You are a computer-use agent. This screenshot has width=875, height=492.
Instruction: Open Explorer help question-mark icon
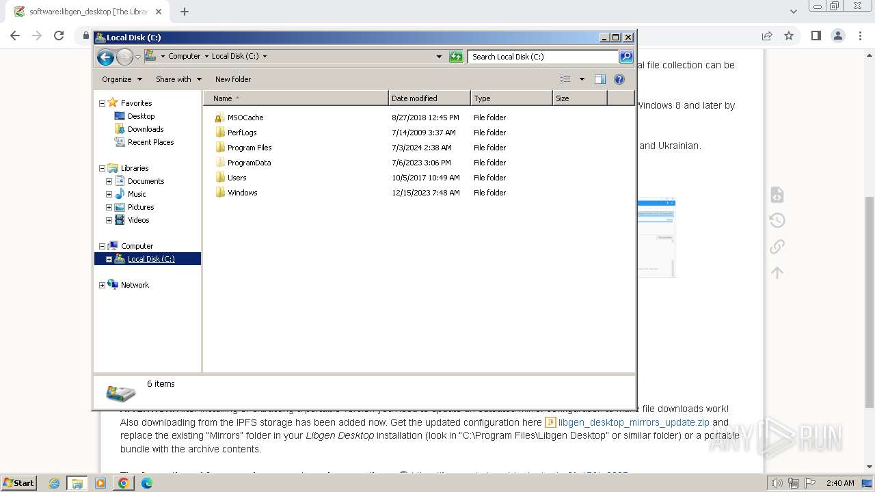click(x=619, y=79)
